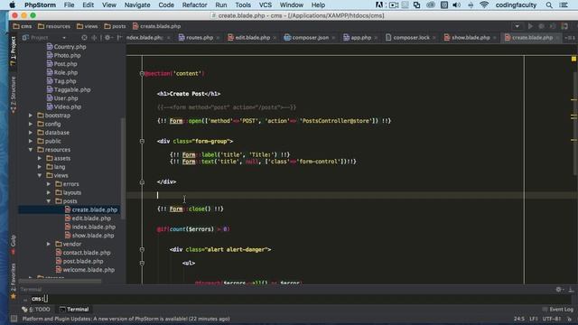The height and width of the screenshot is (325, 578).
Task: Select Post.php in the project tree
Action: pyautogui.click(x=62, y=64)
